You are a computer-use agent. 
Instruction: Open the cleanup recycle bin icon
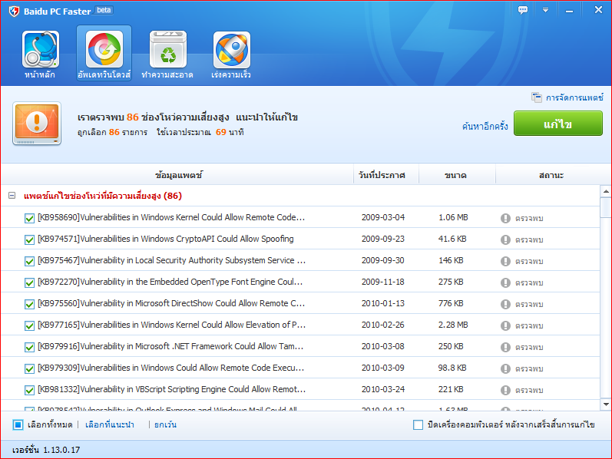click(x=168, y=50)
